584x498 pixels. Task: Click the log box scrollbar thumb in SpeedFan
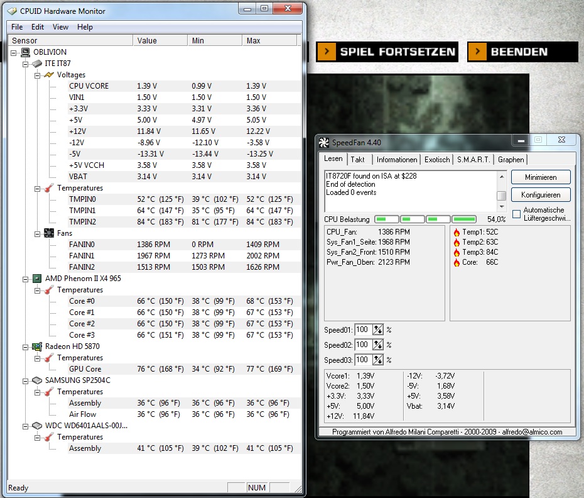[502, 196]
